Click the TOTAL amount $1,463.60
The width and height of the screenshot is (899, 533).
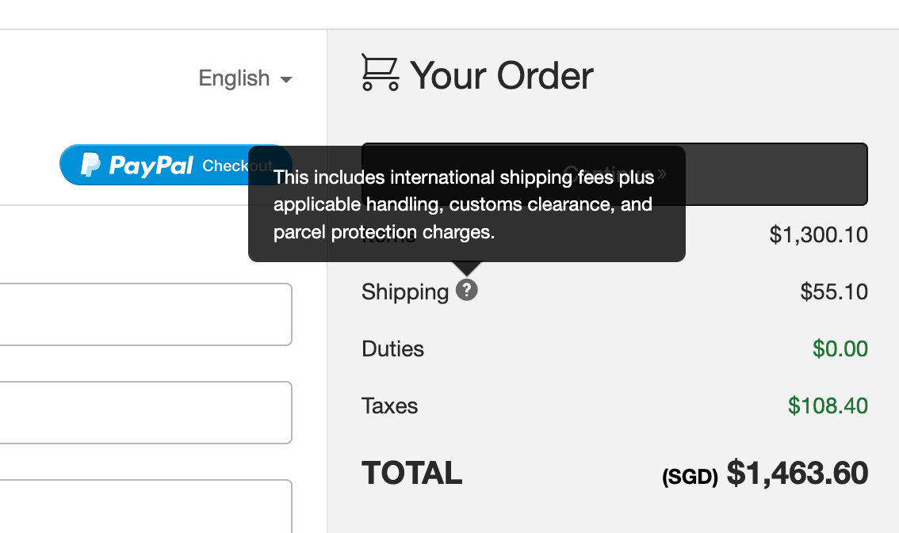click(797, 472)
